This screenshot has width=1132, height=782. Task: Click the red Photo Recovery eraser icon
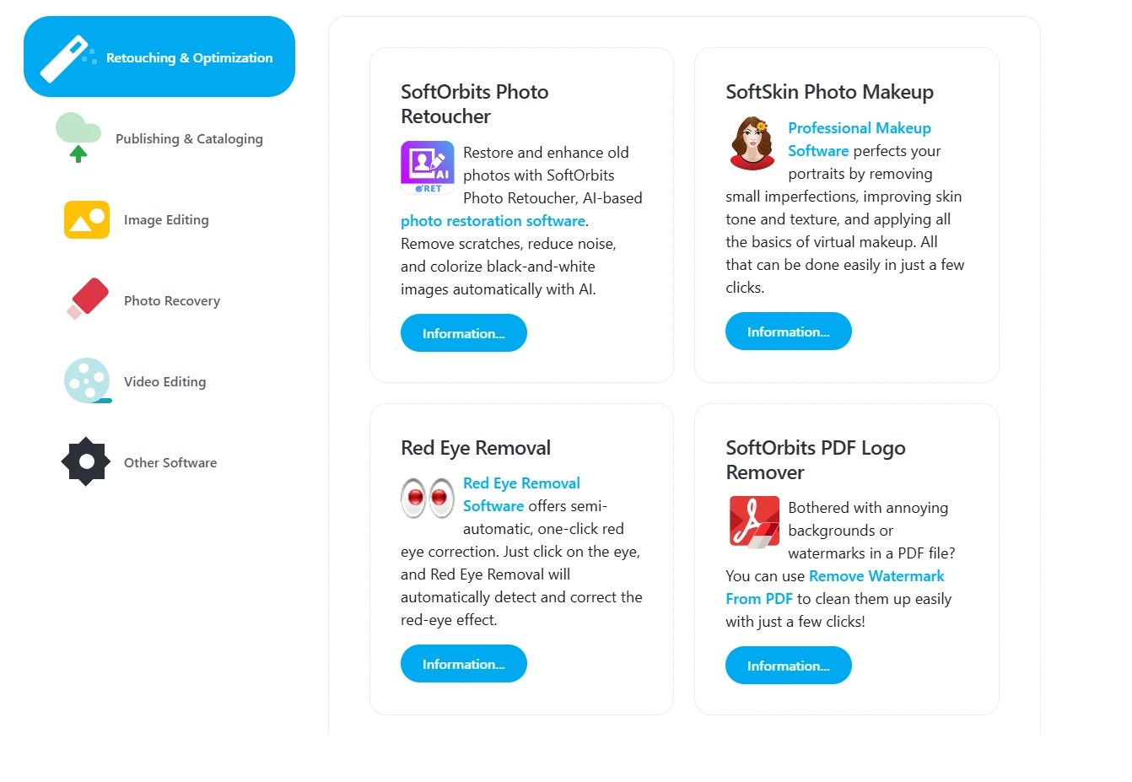pos(88,299)
